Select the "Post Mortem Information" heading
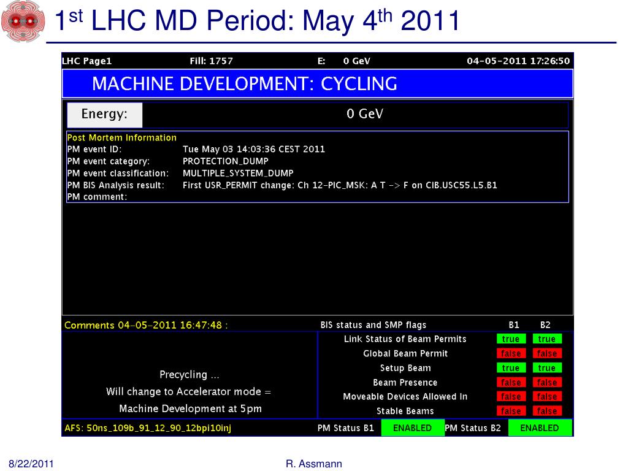Screen dimensions: 628x471 [122, 137]
